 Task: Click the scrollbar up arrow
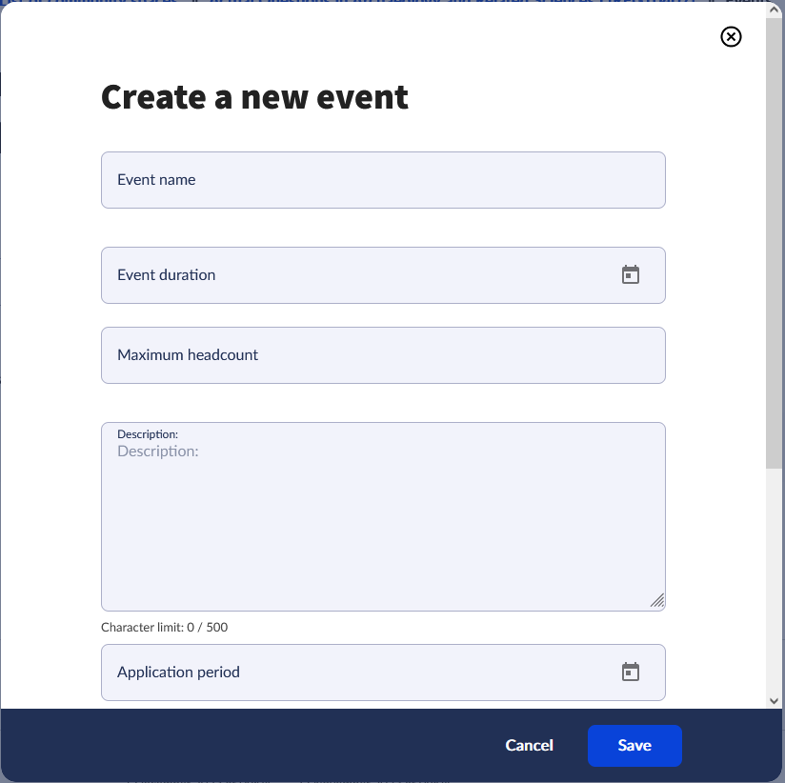coord(774,10)
